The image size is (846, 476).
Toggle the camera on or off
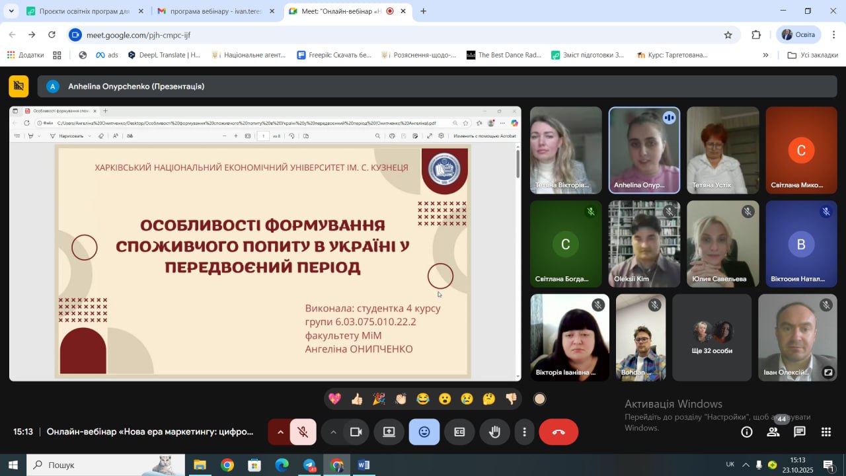click(x=356, y=432)
